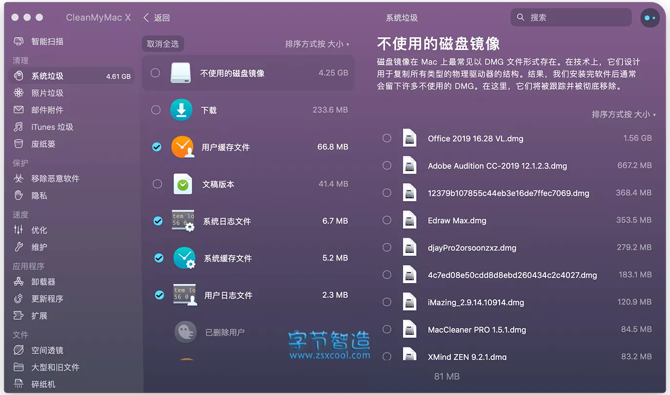Click the 12379b107855c44eb3e16de7ffec7069.dmg file name
Screen dimensions: 670x395
click(x=508, y=193)
